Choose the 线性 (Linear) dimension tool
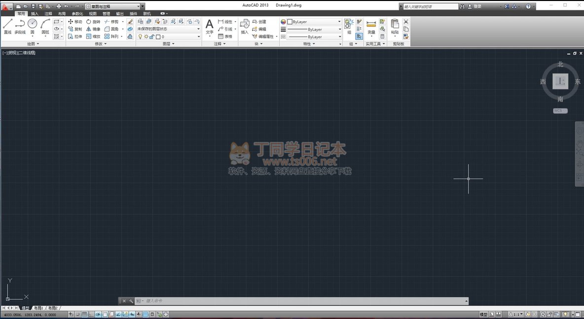This screenshot has height=319, width=584. [x=225, y=22]
